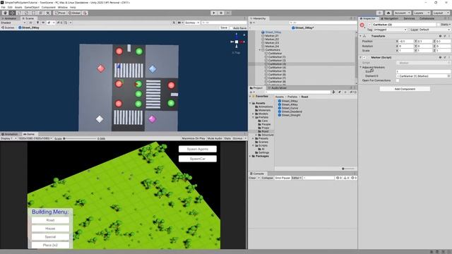Click object picker for Element 0
The image size is (452, 254).
(448, 76)
